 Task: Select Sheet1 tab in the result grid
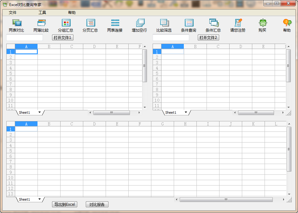[x=25, y=199]
